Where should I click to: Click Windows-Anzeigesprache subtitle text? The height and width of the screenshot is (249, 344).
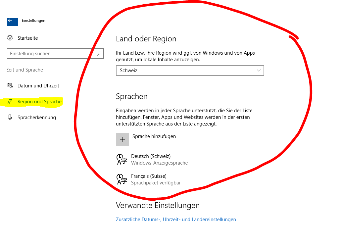click(160, 163)
